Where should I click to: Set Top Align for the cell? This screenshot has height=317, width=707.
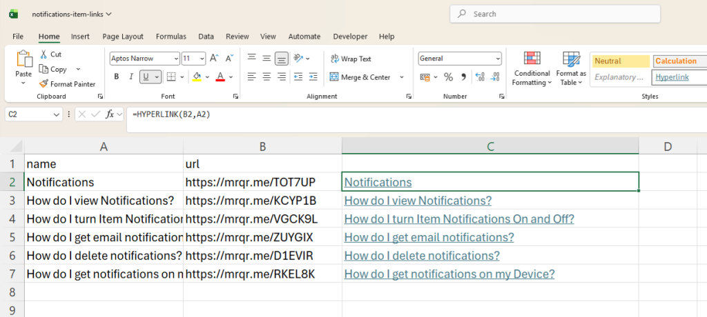[251, 58]
